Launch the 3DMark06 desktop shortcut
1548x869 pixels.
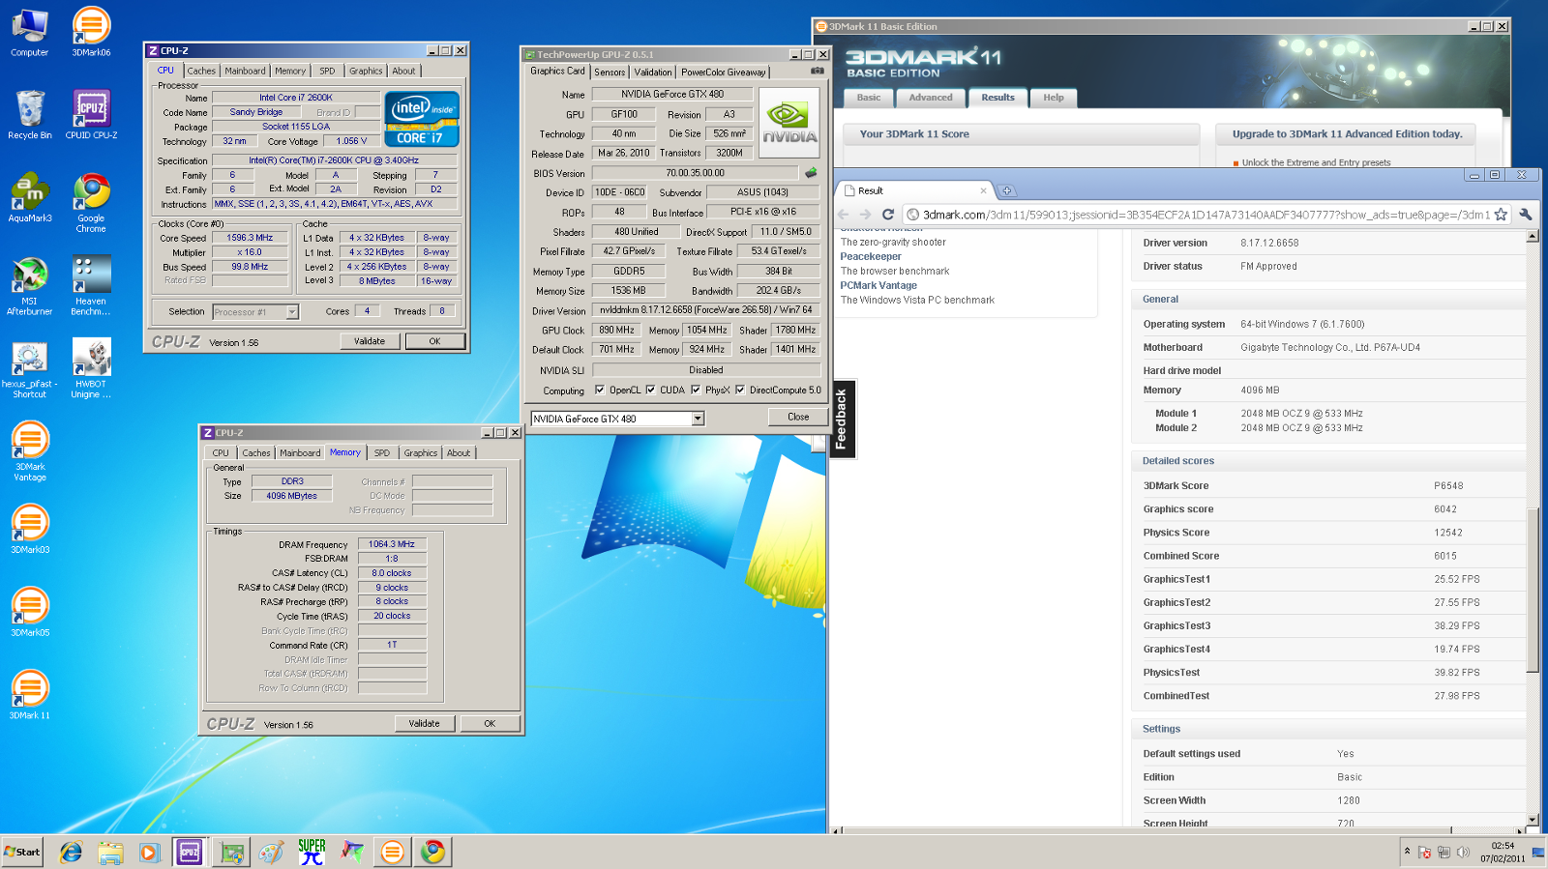[x=91, y=32]
